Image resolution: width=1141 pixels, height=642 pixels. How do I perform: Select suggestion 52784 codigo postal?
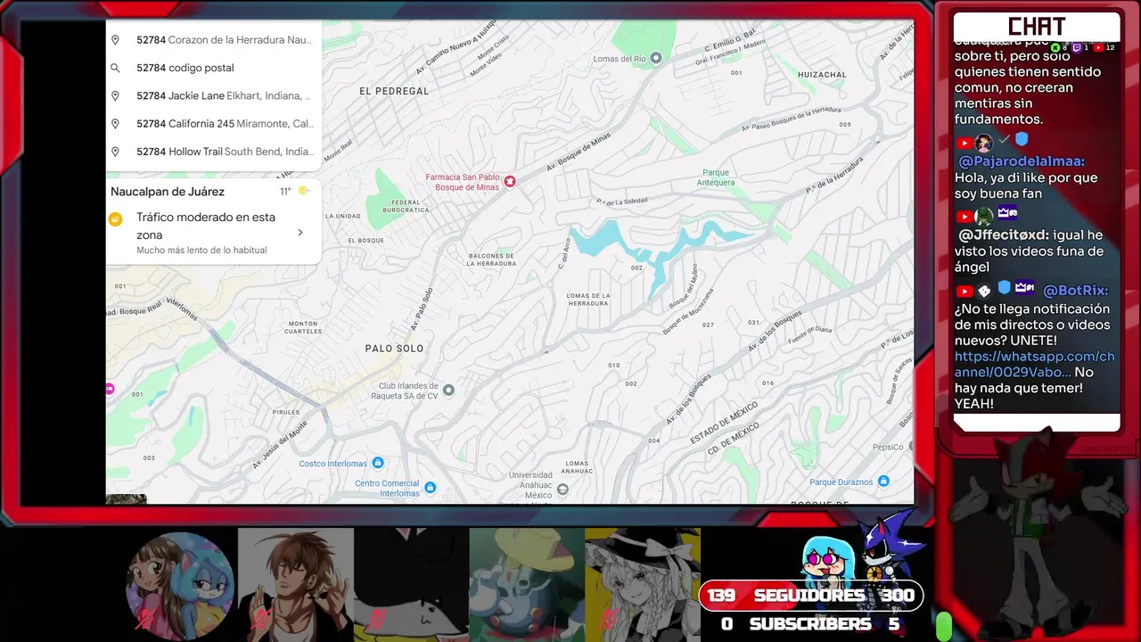[214, 68]
